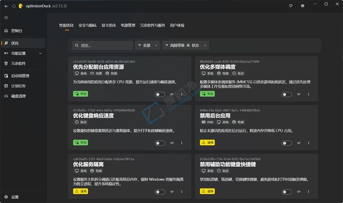The height and width of the screenshot is (203, 343).
Task: Focus the 搜索 search field
Action: coord(102,45)
